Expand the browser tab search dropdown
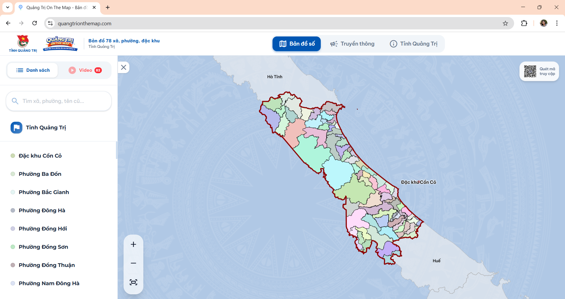The width and height of the screenshot is (565, 299). 8,7
